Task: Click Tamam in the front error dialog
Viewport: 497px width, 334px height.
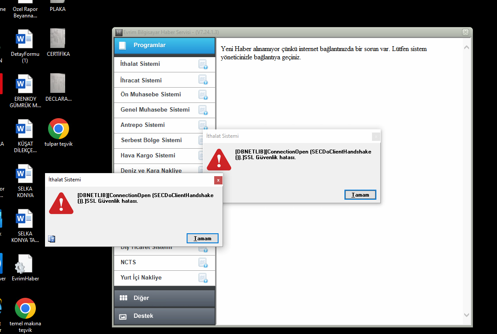Action: click(202, 239)
